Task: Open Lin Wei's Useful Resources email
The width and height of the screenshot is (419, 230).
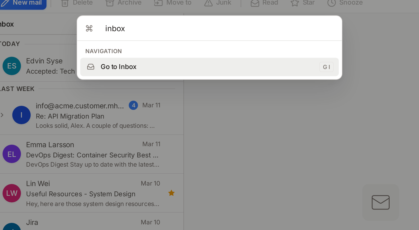Action: tap(92, 194)
